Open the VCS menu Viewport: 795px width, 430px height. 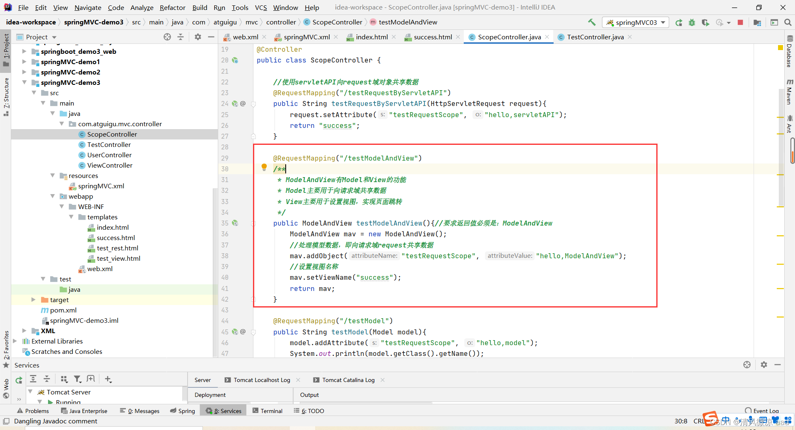tap(260, 7)
